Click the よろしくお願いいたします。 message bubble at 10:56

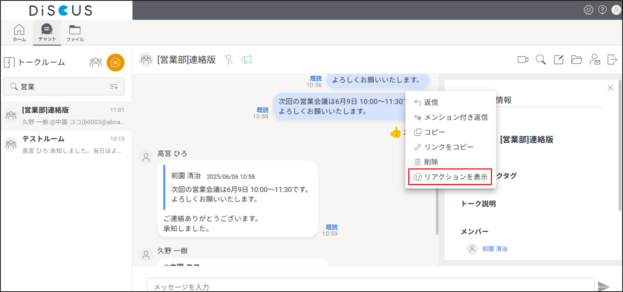[x=378, y=80]
